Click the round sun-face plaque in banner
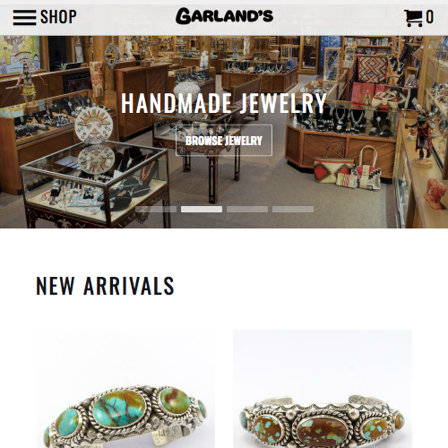The image size is (448, 448). click(x=94, y=125)
